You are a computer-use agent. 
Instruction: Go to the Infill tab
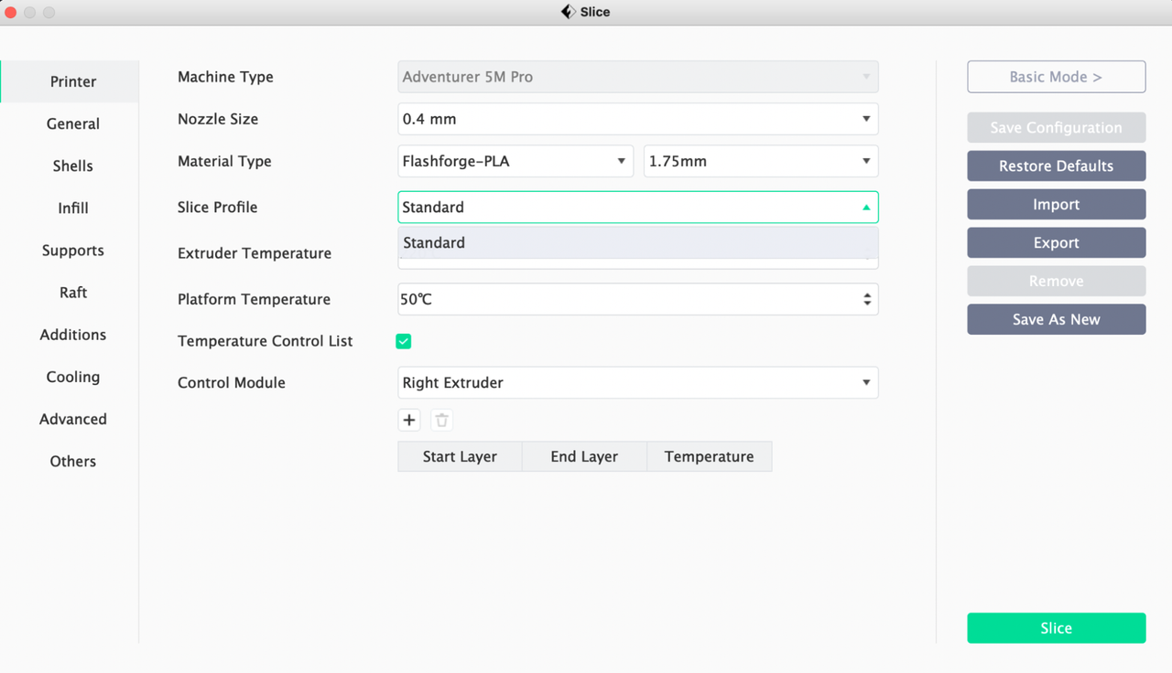[71, 208]
